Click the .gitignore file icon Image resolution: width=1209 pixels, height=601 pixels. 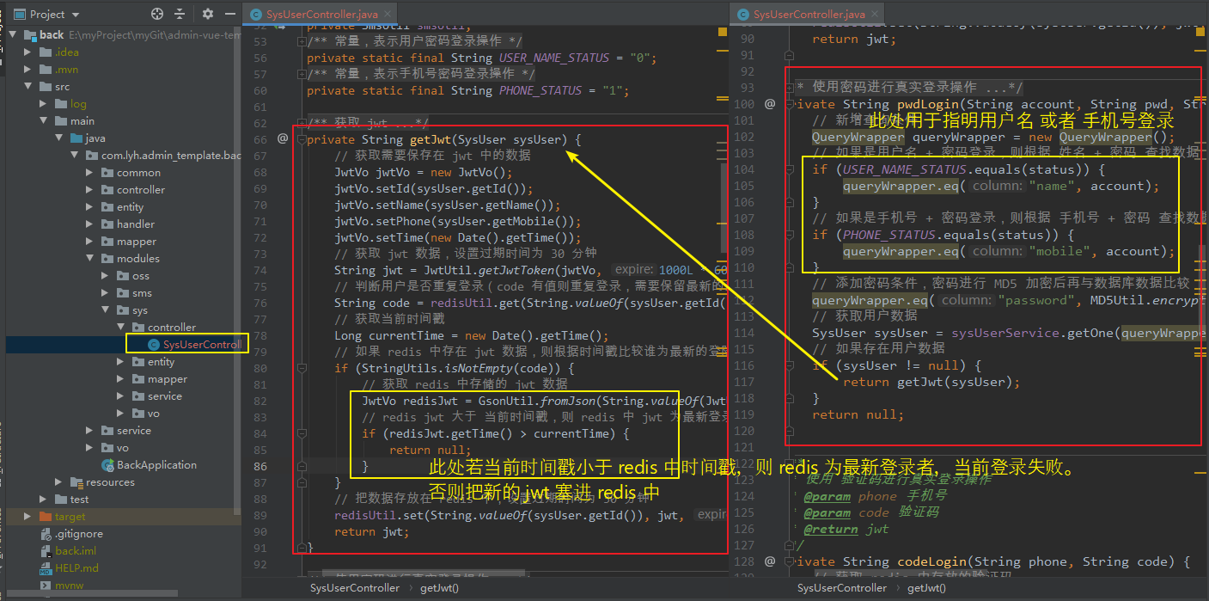46,533
